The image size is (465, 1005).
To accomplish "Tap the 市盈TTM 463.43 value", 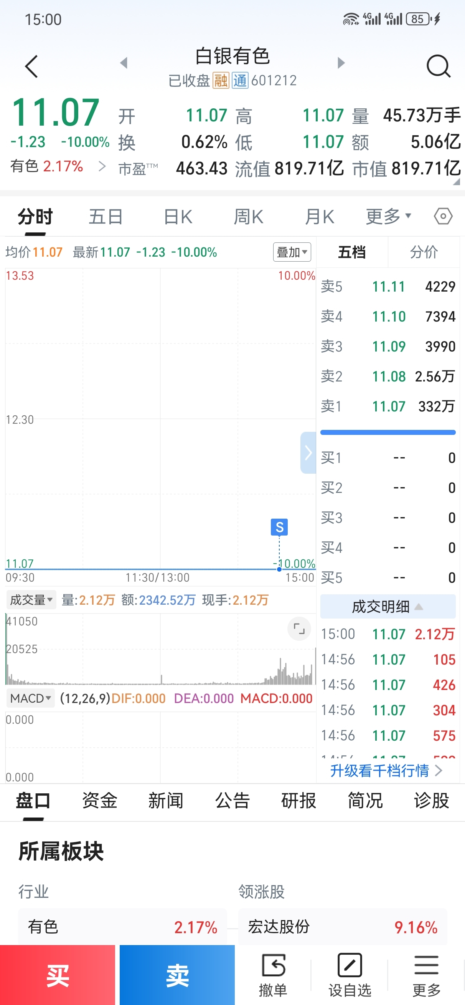I will tap(201, 168).
